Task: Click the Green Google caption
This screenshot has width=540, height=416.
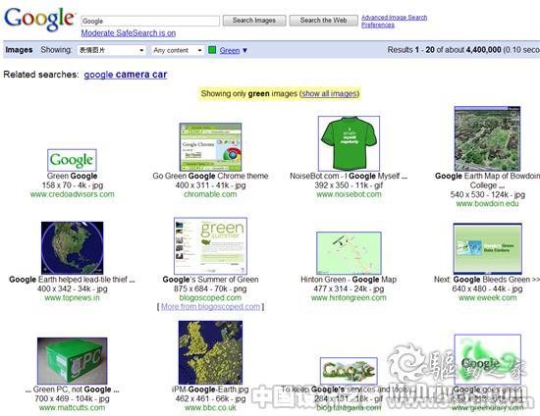Action: [72, 177]
